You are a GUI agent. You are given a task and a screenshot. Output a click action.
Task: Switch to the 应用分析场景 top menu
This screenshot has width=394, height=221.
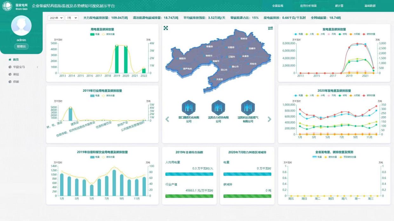[308, 6]
